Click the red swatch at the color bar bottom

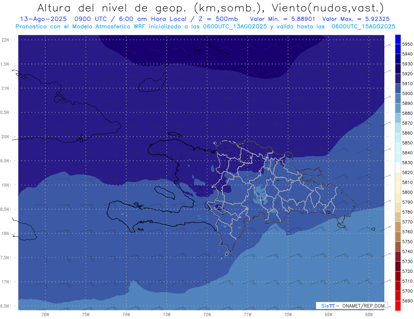(x=398, y=306)
